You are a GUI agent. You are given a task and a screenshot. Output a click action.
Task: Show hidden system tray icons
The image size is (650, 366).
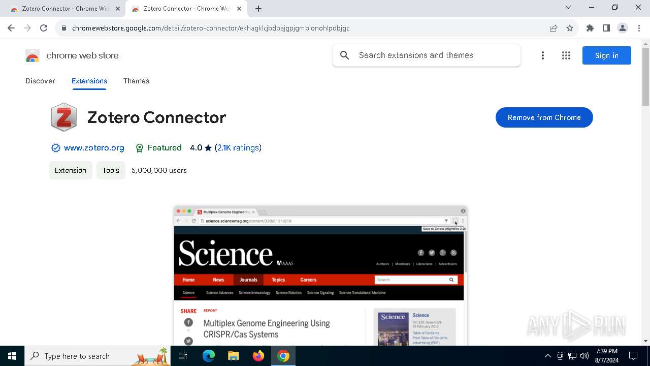tap(547, 356)
